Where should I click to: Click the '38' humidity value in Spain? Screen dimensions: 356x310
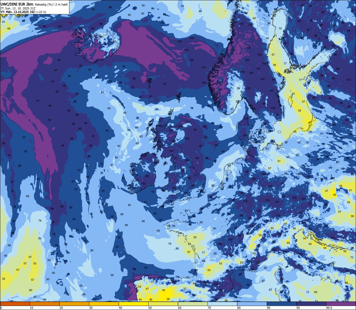click(168, 299)
